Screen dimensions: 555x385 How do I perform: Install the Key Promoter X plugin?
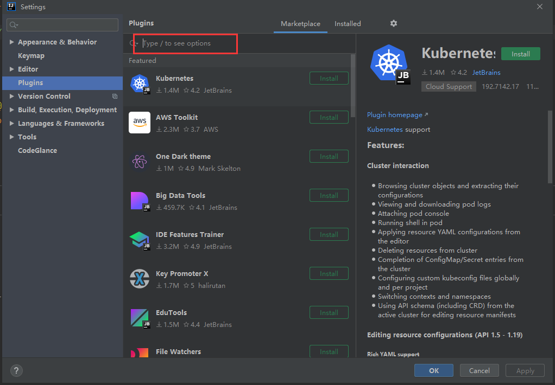[x=329, y=274]
